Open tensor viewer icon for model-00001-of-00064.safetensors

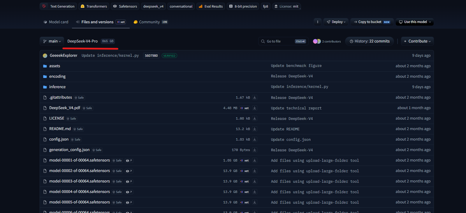129,161
